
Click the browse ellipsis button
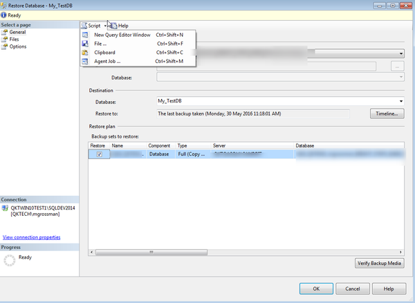click(x=397, y=66)
